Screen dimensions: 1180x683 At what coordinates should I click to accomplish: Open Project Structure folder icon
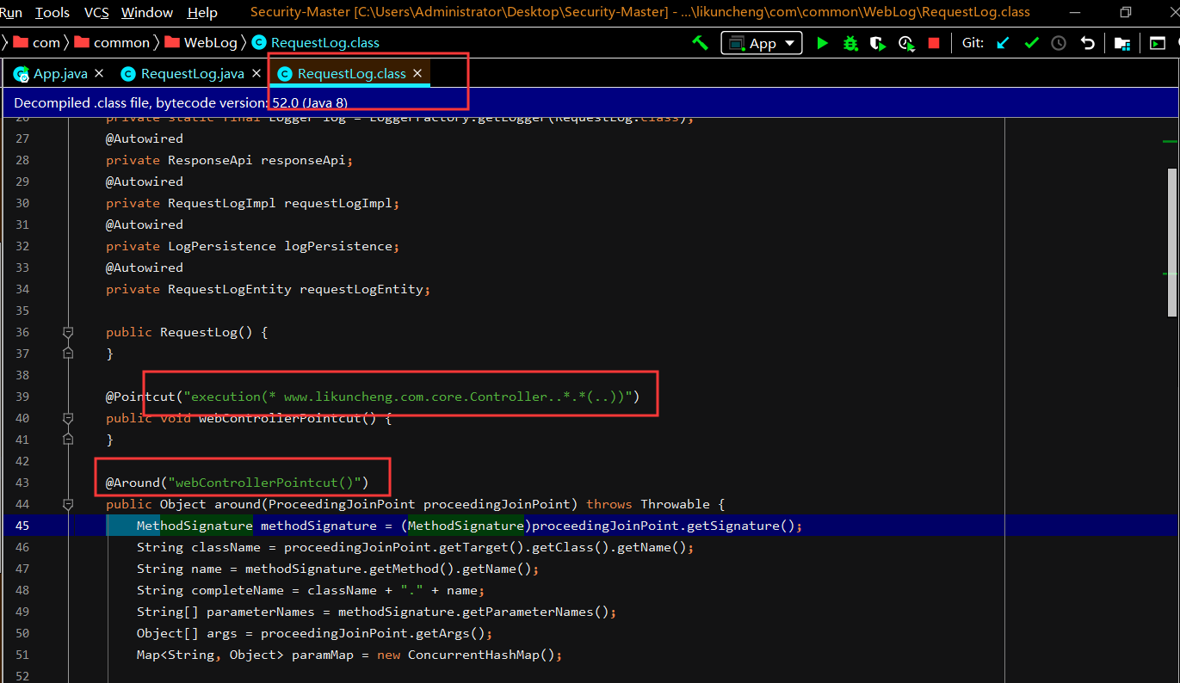[x=1121, y=43]
